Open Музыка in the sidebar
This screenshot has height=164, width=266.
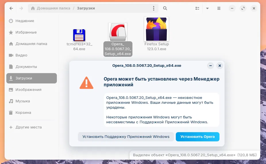[x=32, y=101]
